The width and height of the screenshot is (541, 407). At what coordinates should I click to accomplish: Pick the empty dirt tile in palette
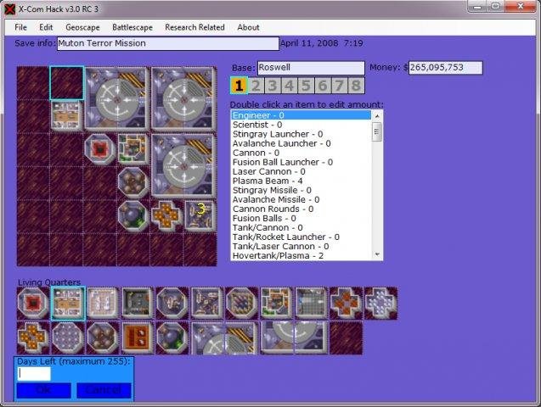(346, 337)
